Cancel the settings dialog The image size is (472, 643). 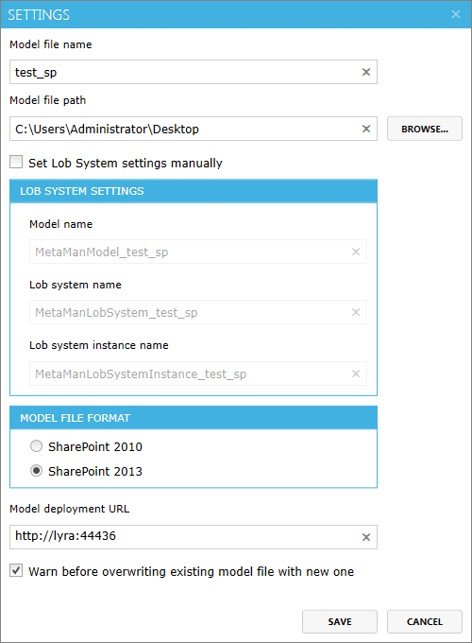pos(425,621)
